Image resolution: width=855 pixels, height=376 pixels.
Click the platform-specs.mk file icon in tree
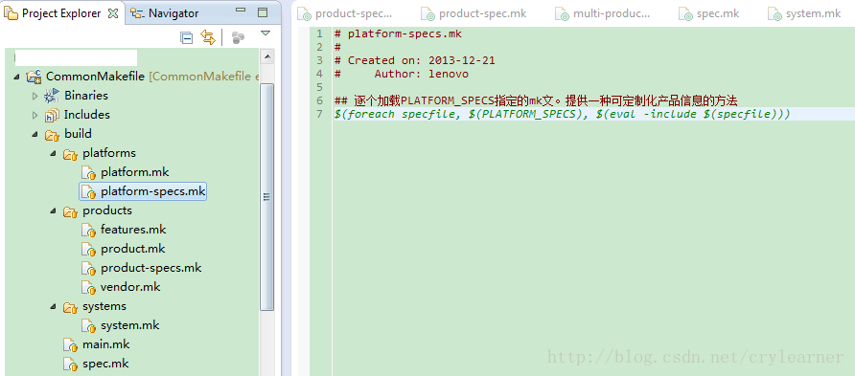[x=88, y=192]
